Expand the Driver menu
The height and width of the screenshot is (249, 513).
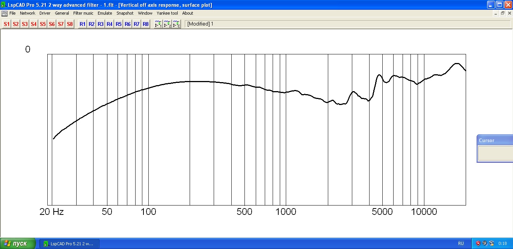point(45,13)
